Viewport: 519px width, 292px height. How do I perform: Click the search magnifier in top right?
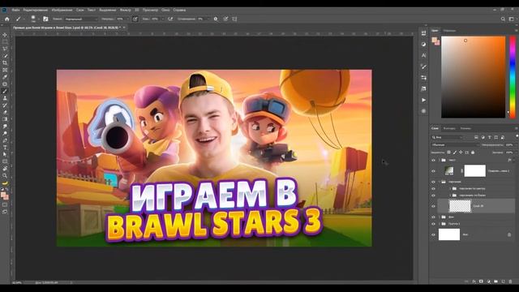pyautogui.click(x=503, y=19)
